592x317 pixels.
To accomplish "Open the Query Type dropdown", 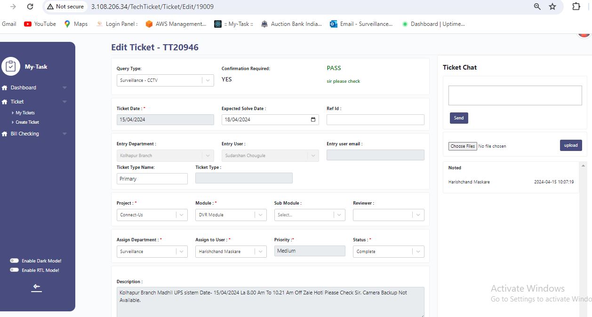I will point(165,80).
